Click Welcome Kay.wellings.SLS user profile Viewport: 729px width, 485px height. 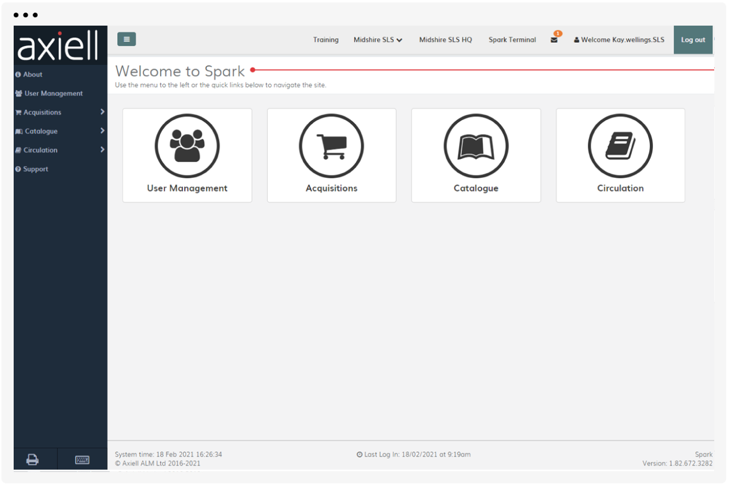pos(619,40)
